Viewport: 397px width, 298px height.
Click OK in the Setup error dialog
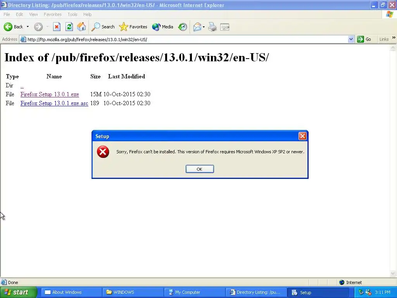[200, 169]
